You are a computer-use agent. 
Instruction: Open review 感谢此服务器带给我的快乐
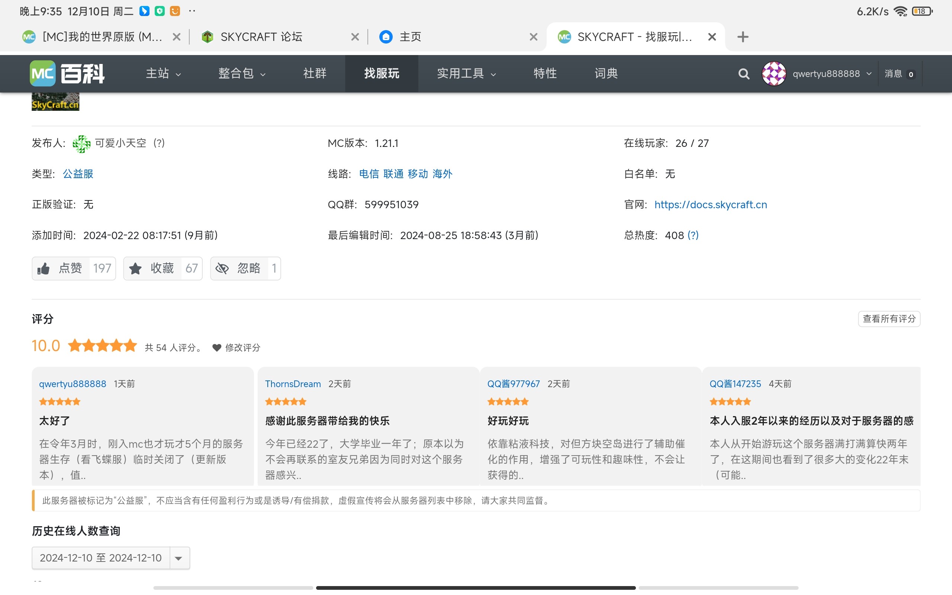click(x=327, y=421)
